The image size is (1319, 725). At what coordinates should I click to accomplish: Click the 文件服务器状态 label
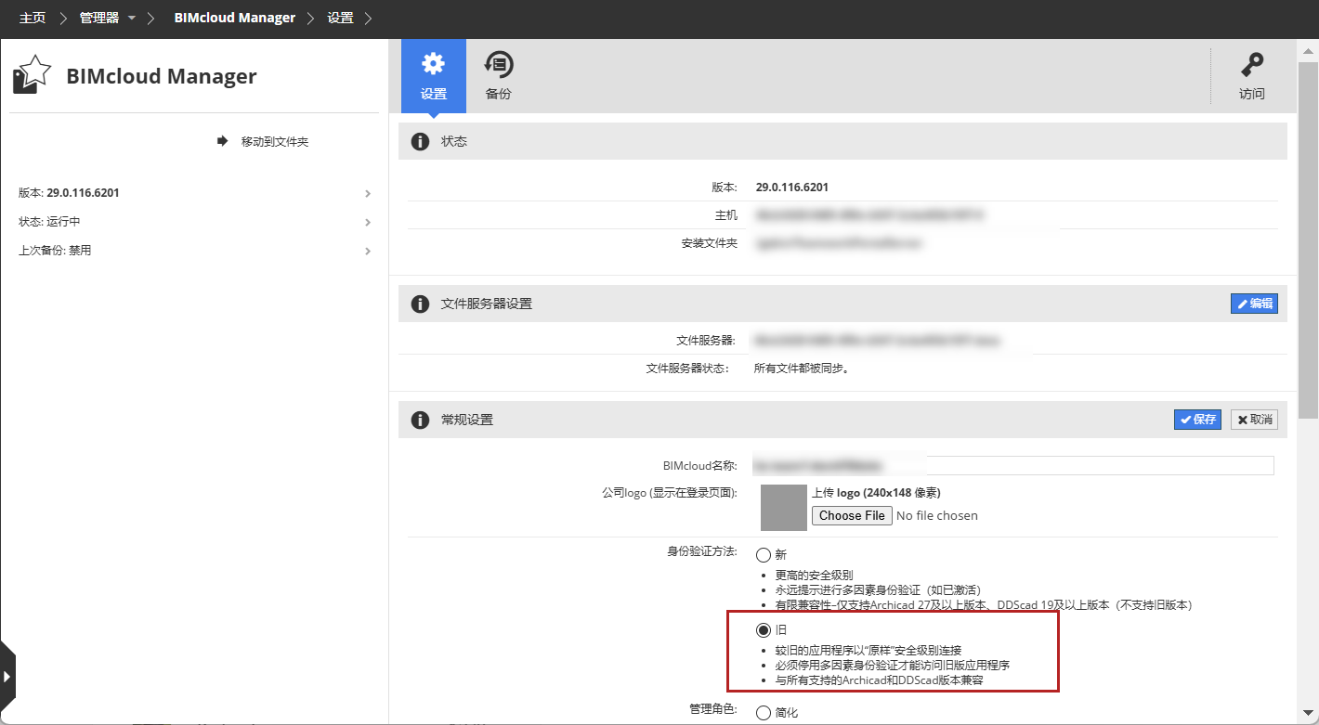[687, 368]
